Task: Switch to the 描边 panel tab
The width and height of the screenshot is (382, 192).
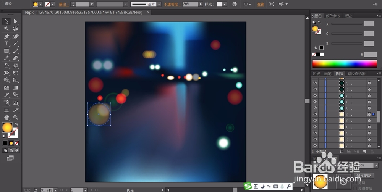Action: pos(348,16)
